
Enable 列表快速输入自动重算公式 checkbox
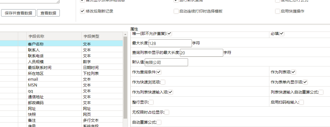pos(321,92)
